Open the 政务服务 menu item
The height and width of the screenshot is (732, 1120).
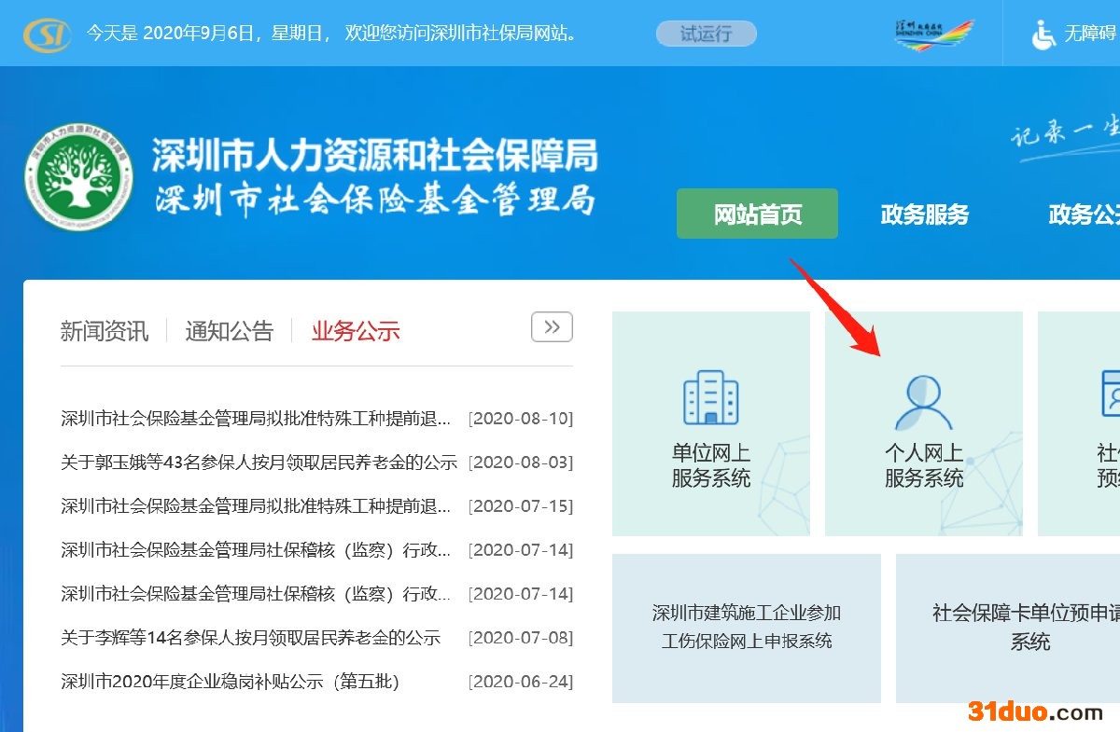(924, 214)
